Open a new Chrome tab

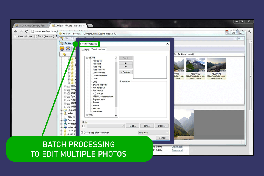tap(90, 26)
